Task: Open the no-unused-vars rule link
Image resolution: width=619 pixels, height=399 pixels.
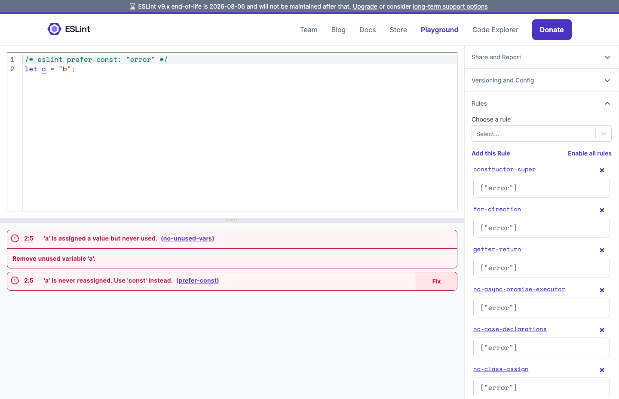Action: pyautogui.click(x=187, y=238)
